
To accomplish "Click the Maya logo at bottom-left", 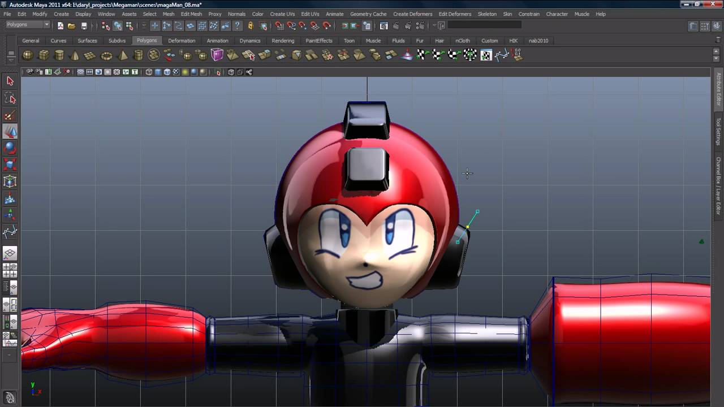I will point(10,397).
